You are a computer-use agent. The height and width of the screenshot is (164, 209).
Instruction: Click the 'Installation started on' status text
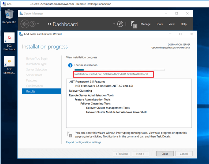(x=111, y=74)
